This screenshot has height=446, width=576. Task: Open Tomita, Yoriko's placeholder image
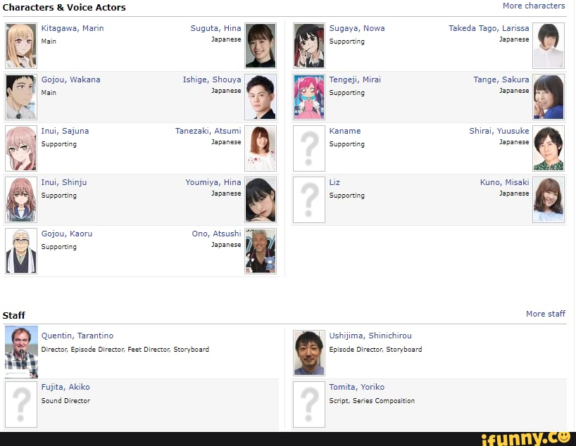pos(309,404)
